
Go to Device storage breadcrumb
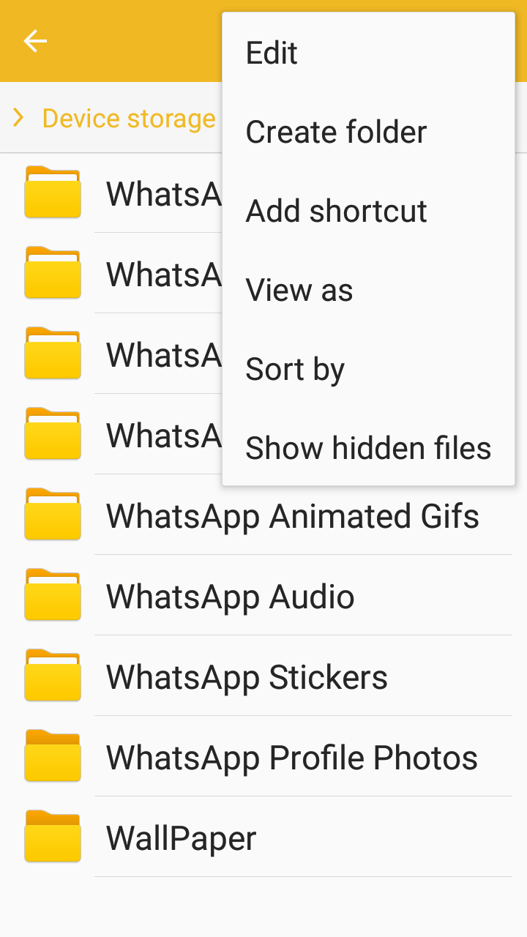pyautogui.click(x=129, y=119)
